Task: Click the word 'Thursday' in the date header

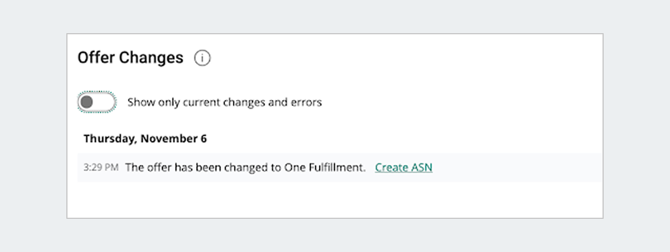Action: click(109, 139)
